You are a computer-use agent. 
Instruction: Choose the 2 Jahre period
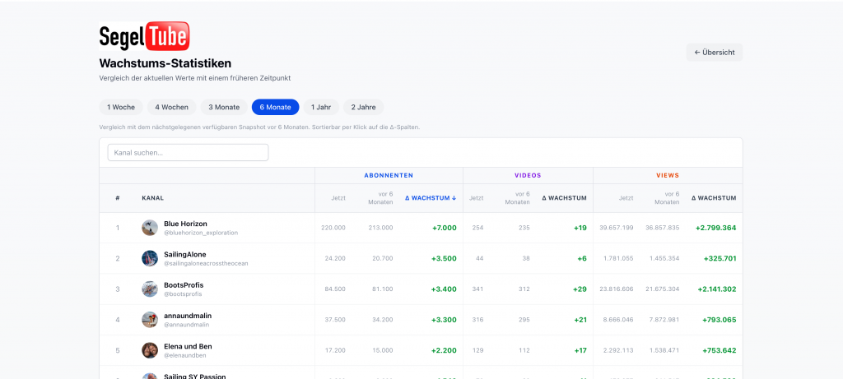coord(364,107)
